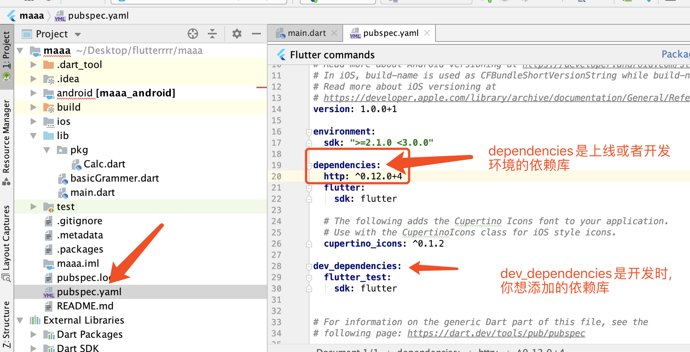Expand the build folder

point(34,107)
